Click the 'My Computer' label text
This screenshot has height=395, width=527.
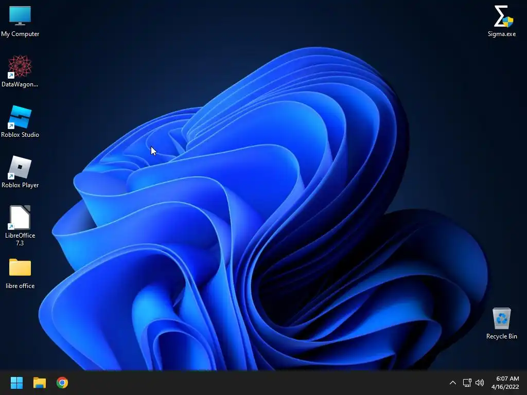[20, 34]
